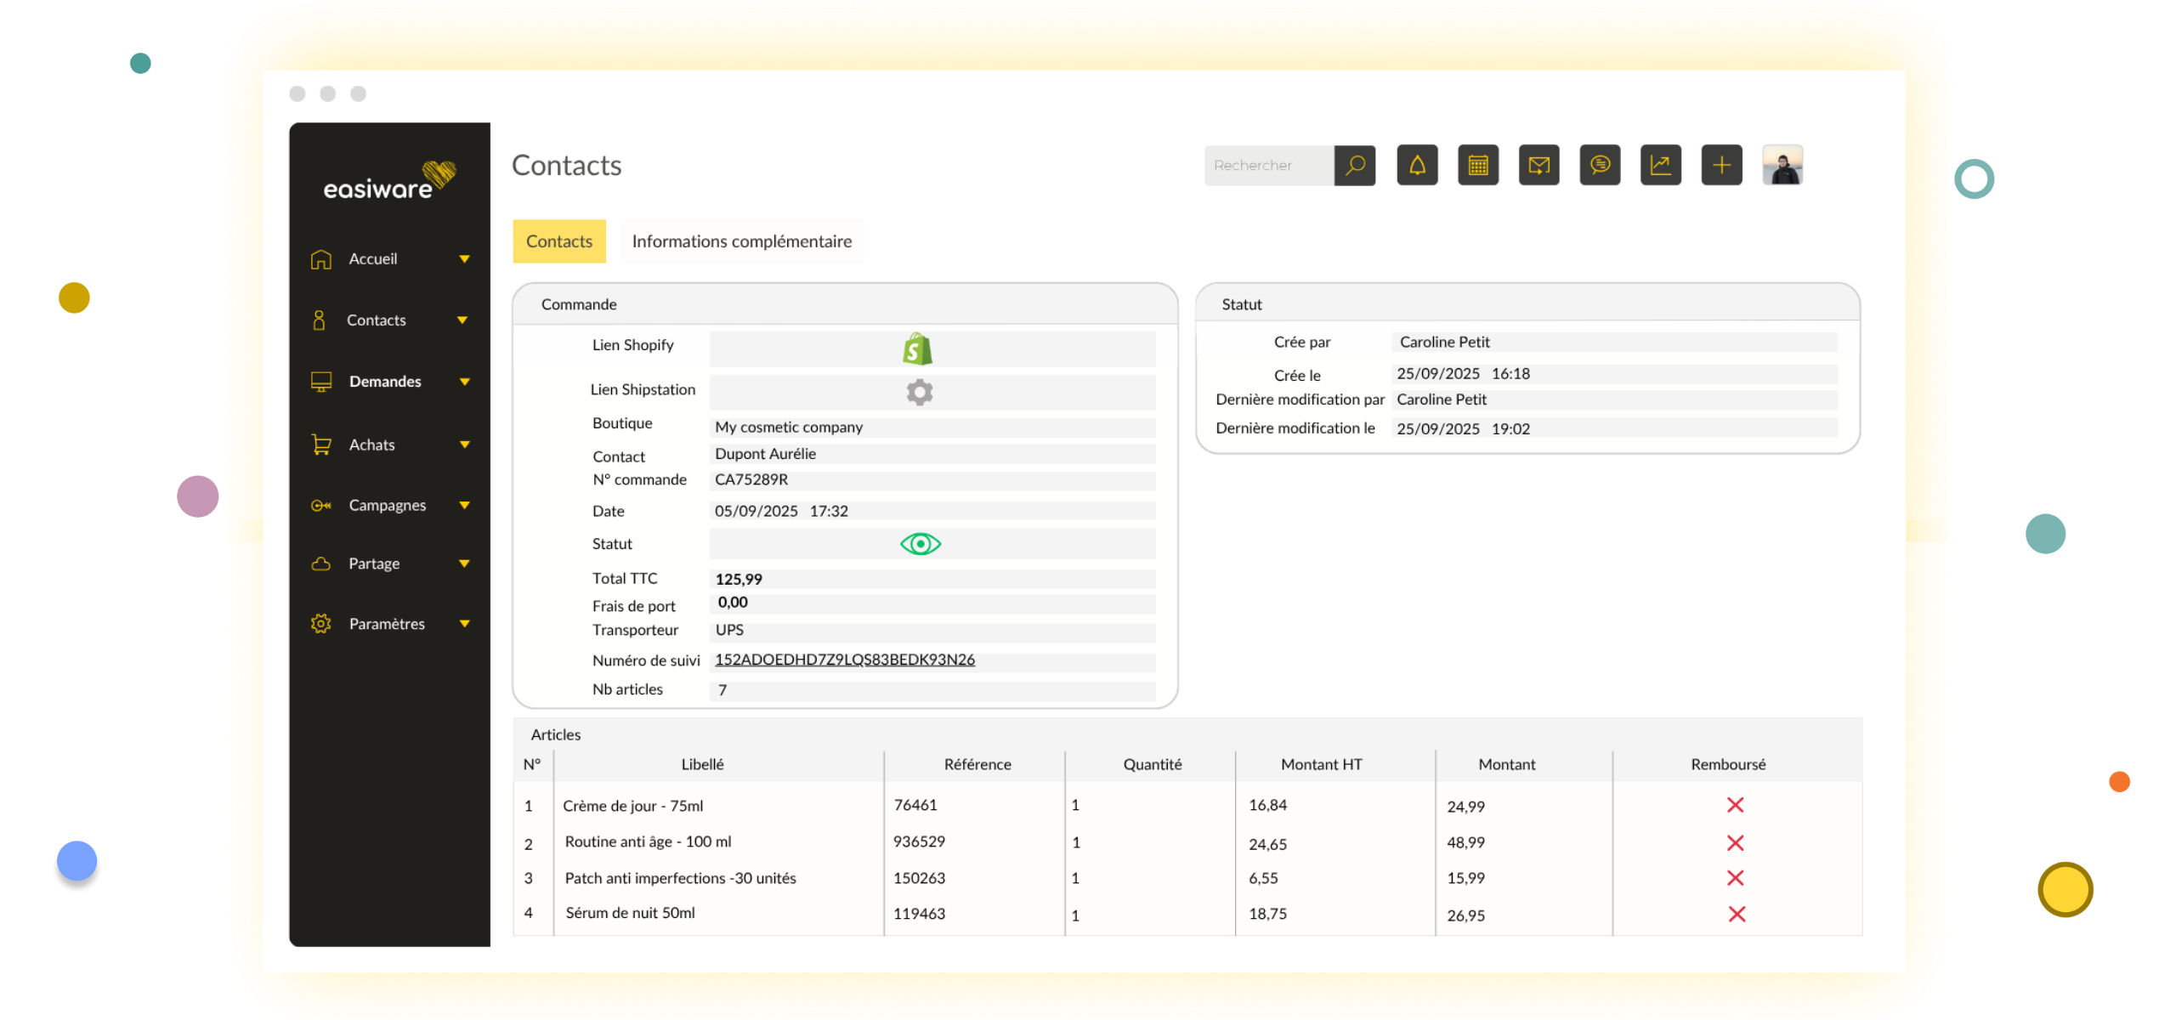Click the plus add icon

(x=1721, y=165)
